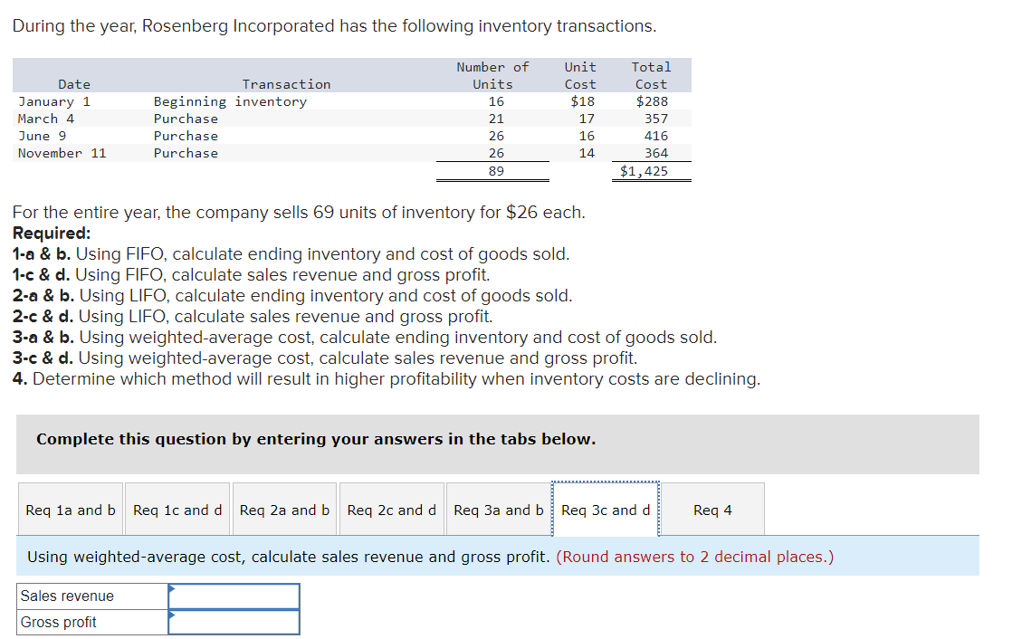Switch to the Req 4 tab
Viewport: 1022px width, 639px height.
pyautogui.click(x=713, y=509)
